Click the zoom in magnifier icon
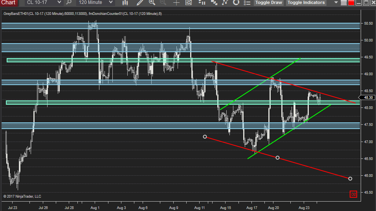The height and width of the screenshot is (211, 376). 152,3
